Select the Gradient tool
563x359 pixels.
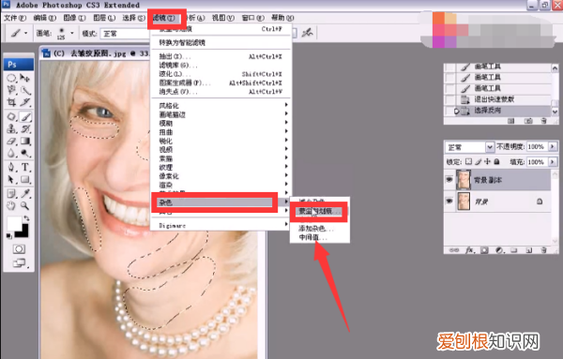point(24,141)
